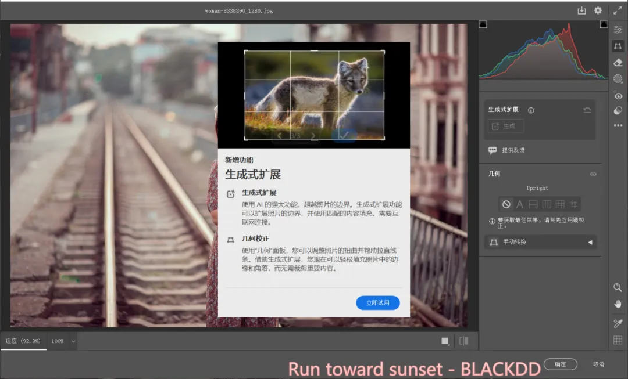Switch to the 适应 (92.9%) view tab
Viewport: 628px width, 379px height.
pos(22,341)
